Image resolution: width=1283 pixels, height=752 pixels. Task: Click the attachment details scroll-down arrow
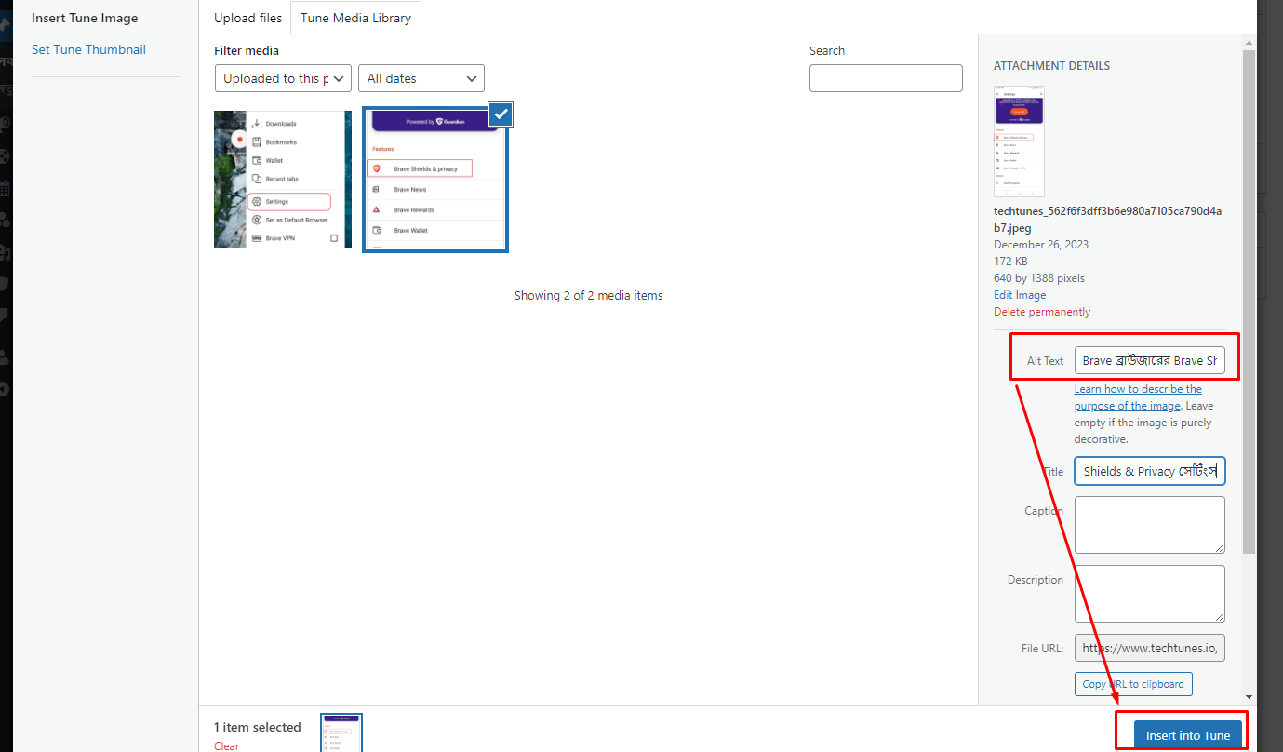point(1249,697)
